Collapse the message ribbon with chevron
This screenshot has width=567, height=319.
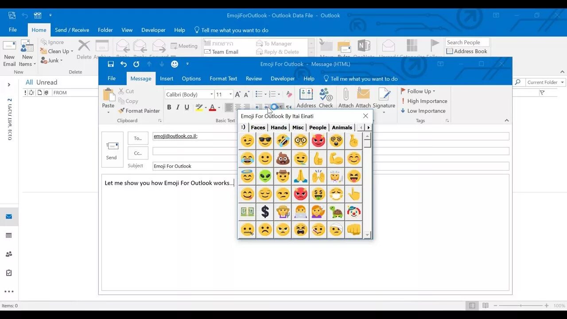click(x=507, y=121)
